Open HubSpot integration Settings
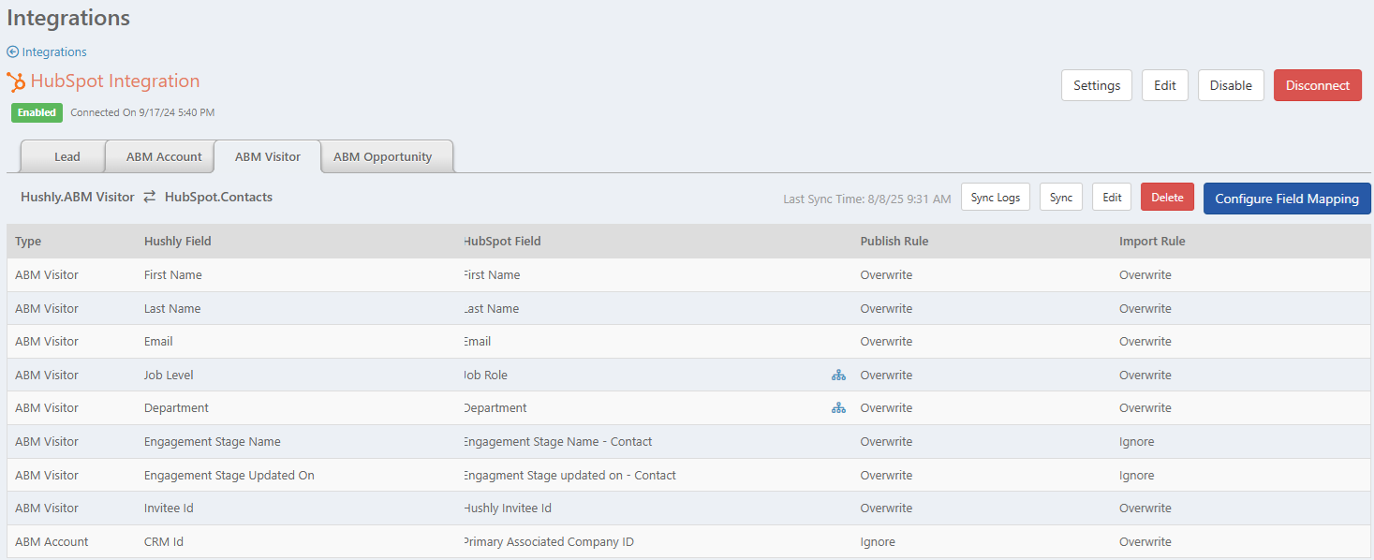The image size is (1374, 560). [1097, 85]
